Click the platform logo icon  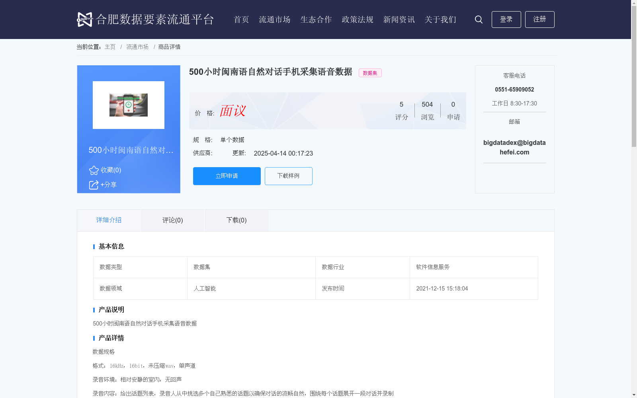(84, 19)
